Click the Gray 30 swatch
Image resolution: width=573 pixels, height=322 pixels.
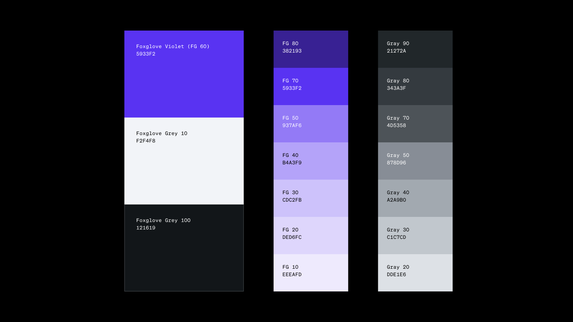click(x=415, y=236)
